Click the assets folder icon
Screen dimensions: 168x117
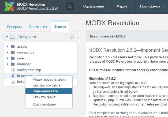click(13, 46)
